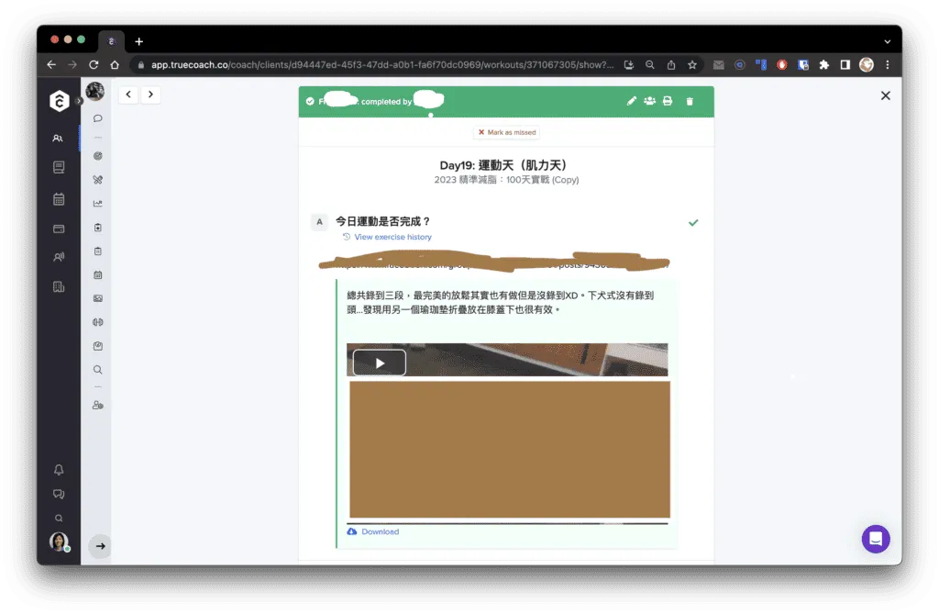Toggle the completed check circle in green header
939x614 pixels.
pos(310,101)
